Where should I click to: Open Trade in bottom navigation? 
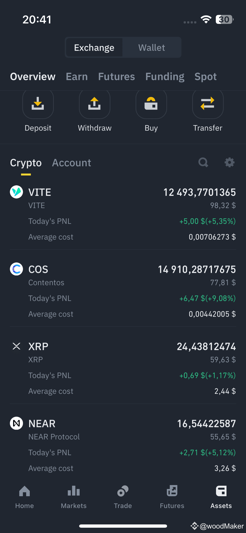click(x=123, y=497)
